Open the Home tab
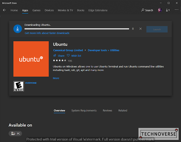The width and height of the screenshot is (181, 142). (14, 10)
